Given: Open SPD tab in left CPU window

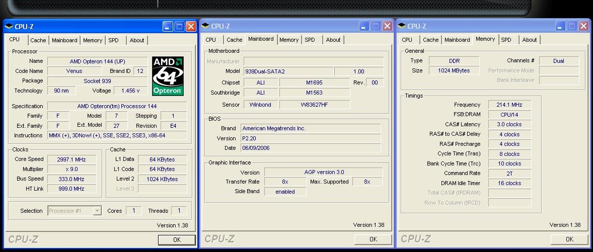Looking at the screenshot, I should pyautogui.click(x=113, y=40).
